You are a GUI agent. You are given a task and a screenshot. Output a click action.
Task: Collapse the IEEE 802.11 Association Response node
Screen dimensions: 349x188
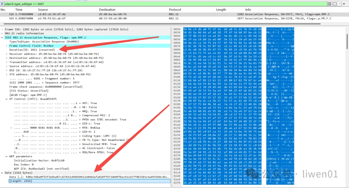click(x=2, y=37)
